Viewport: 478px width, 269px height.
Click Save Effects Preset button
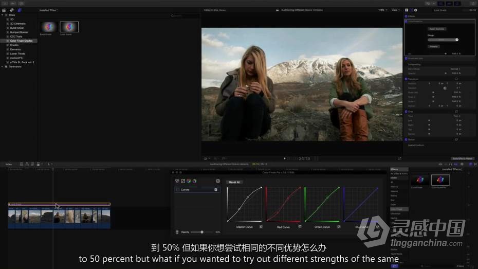463,158
